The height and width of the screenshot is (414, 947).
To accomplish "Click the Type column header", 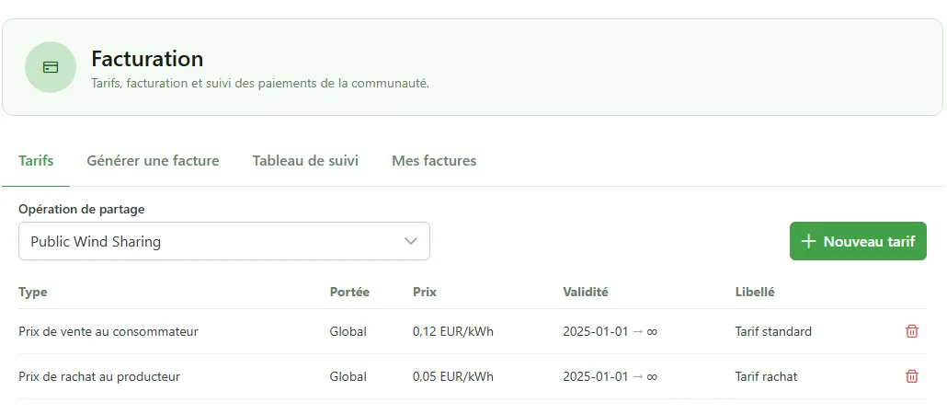I will click(x=32, y=292).
